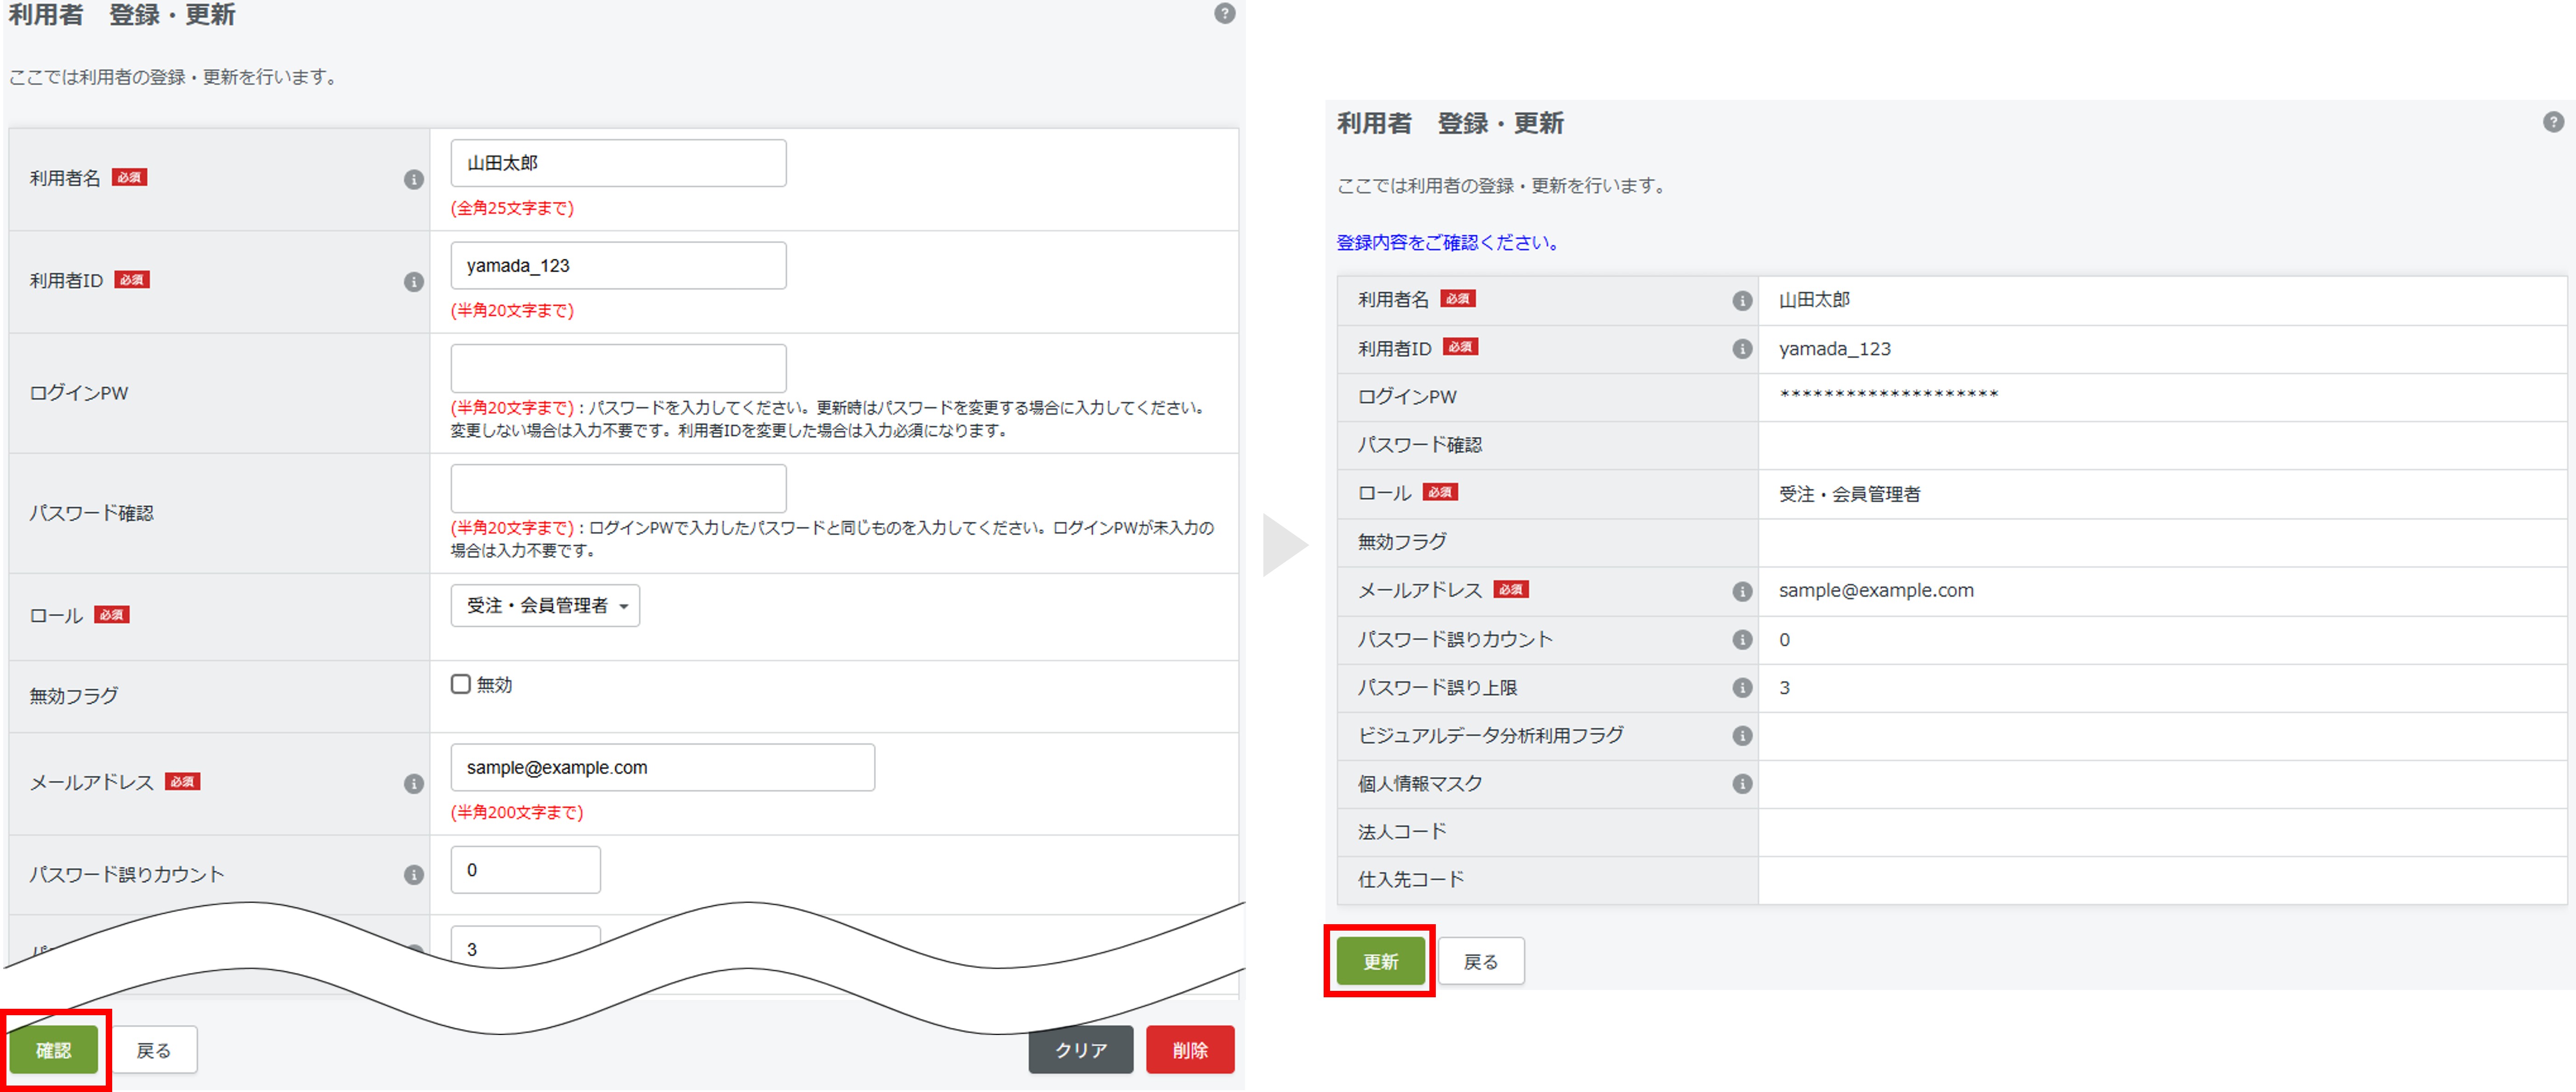Show info for メールアドレス in left form
2576x1092 pixels.
coord(414,784)
